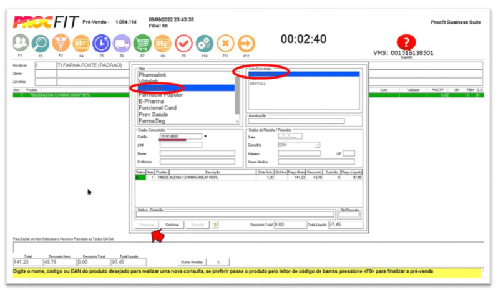Screen dimensions: 498x290
Task: Click the small help question-mark button in dialog
Action: pyautogui.click(x=215, y=225)
